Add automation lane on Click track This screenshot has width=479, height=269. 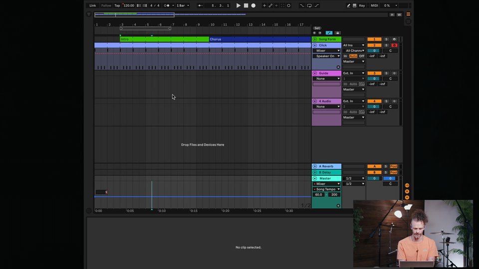click(x=338, y=67)
